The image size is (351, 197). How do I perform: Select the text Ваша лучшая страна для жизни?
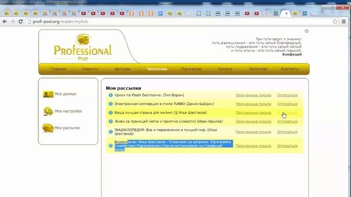[x=144, y=112]
